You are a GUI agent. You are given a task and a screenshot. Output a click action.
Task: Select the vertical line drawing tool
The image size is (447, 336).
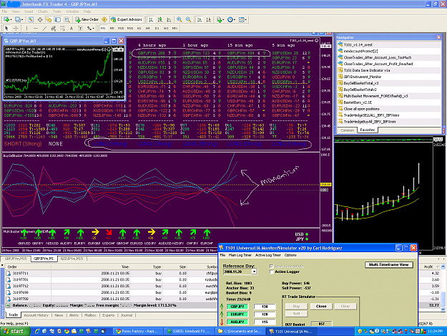tap(26, 28)
